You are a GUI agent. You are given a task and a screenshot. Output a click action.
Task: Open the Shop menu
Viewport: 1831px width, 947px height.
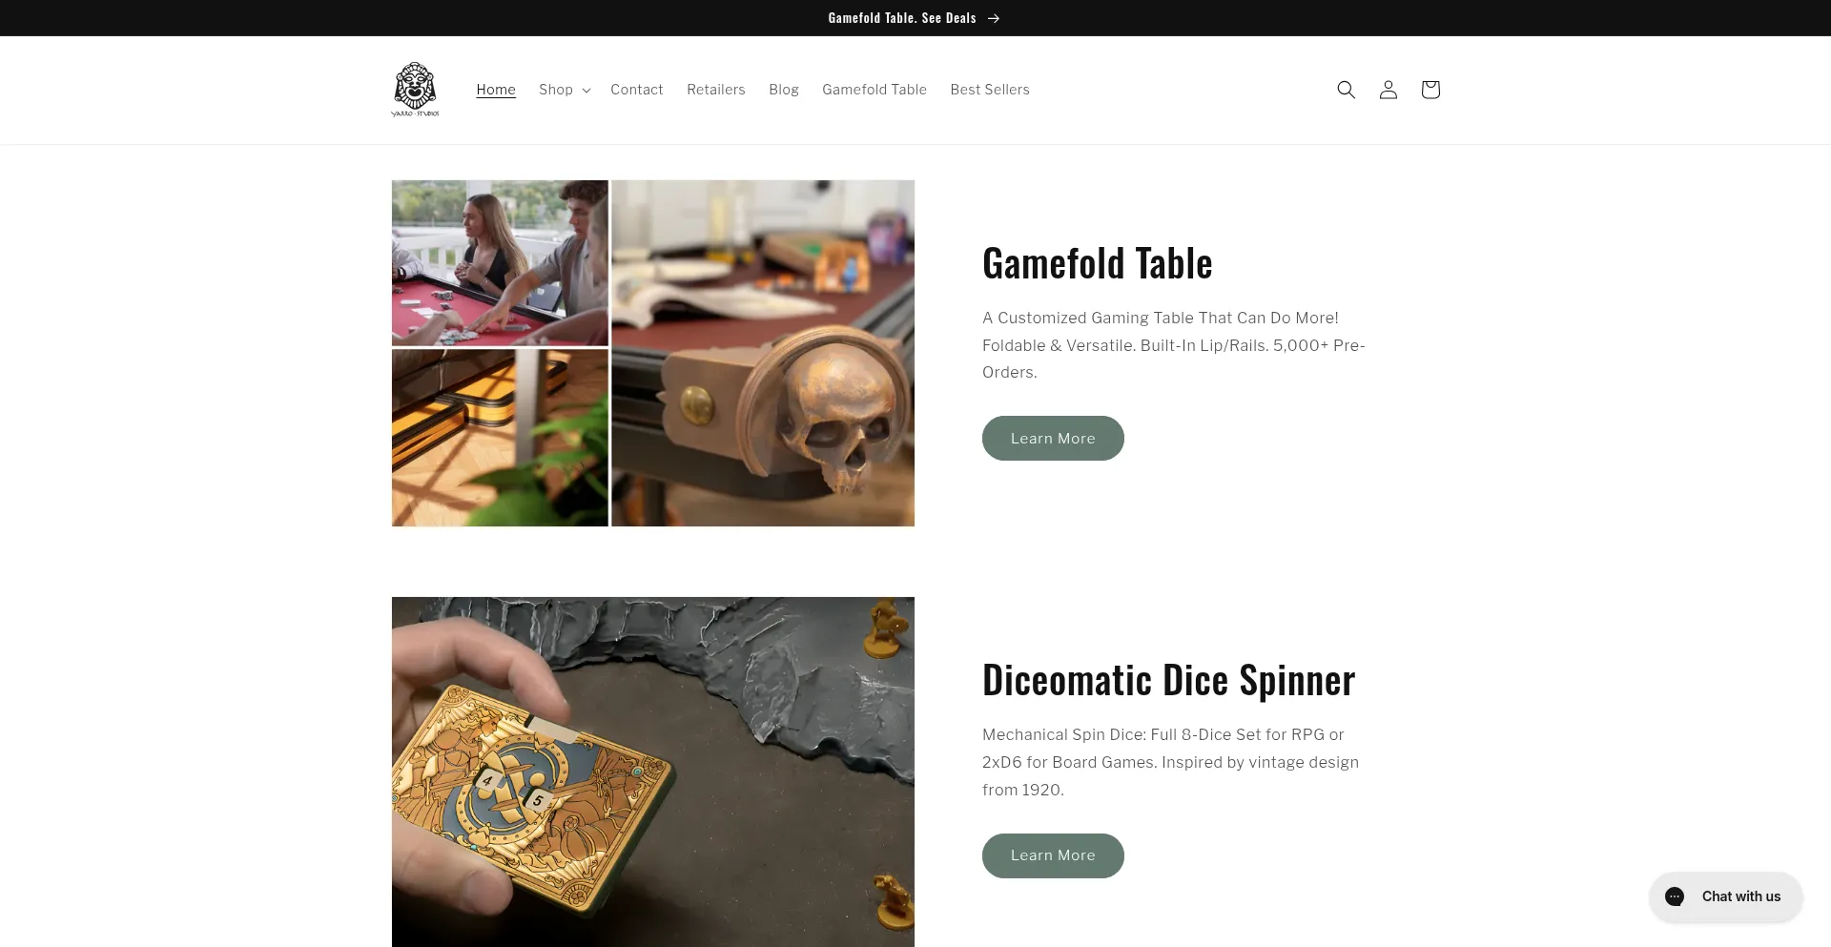pos(565,90)
